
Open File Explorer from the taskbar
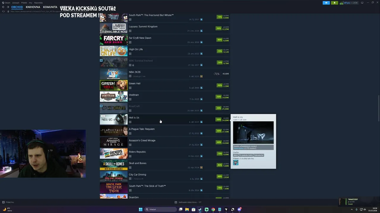(187, 209)
